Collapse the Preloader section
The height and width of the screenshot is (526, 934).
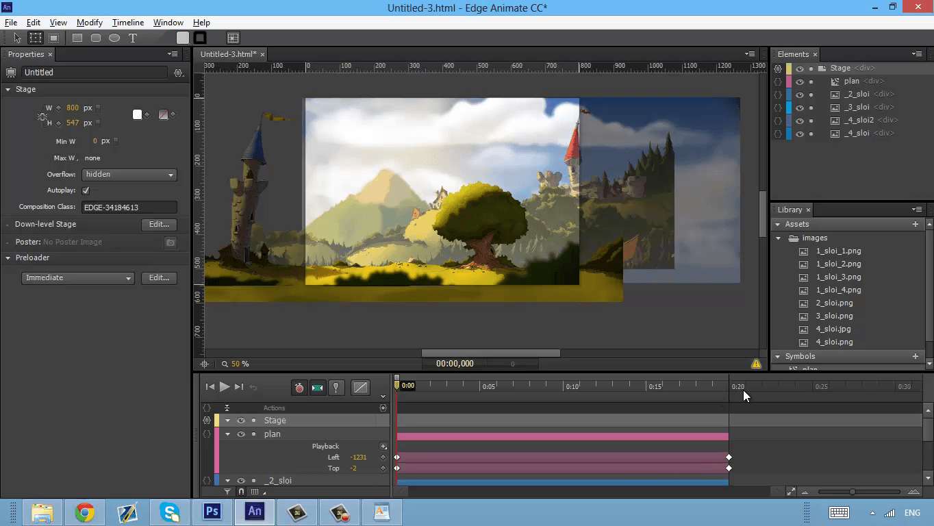(8, 258)
